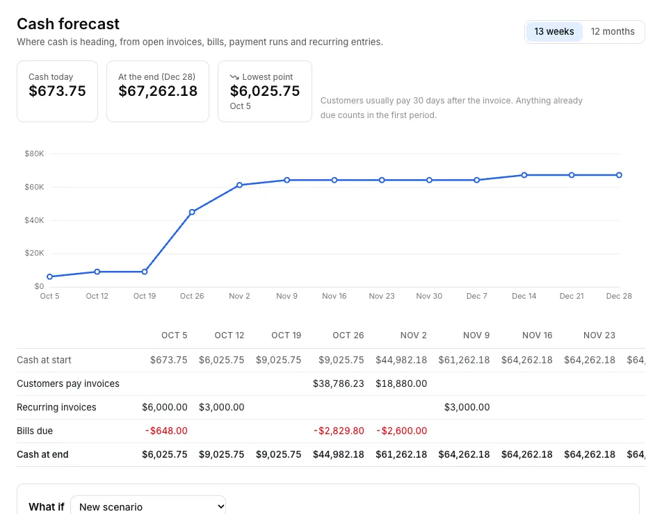Viewport: 662px width, 514px height.
Task: Click the -$2,600.00 bills due cell
Action: tap(402, 431)
